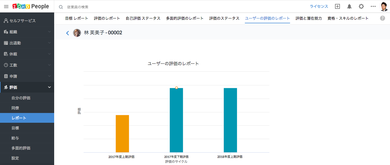Screen dimensions: 390x165
Task: Open the user profile avatar
Action: pyautogui.click(x=384, y=7)
